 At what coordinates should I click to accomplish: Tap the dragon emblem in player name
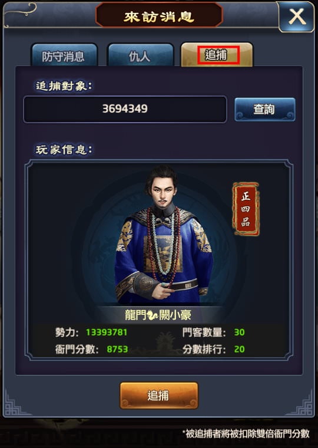[153, 315]
